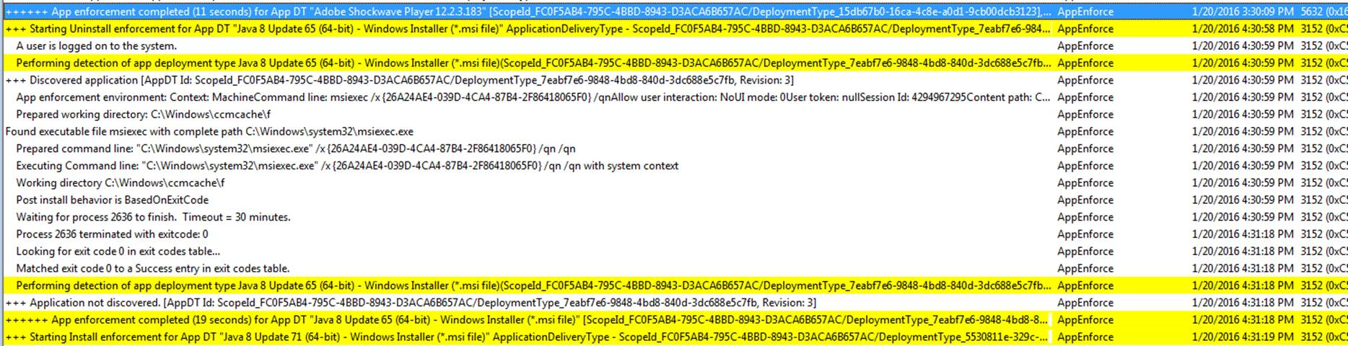Click the Found executable file msiexec line

point(674,132)
